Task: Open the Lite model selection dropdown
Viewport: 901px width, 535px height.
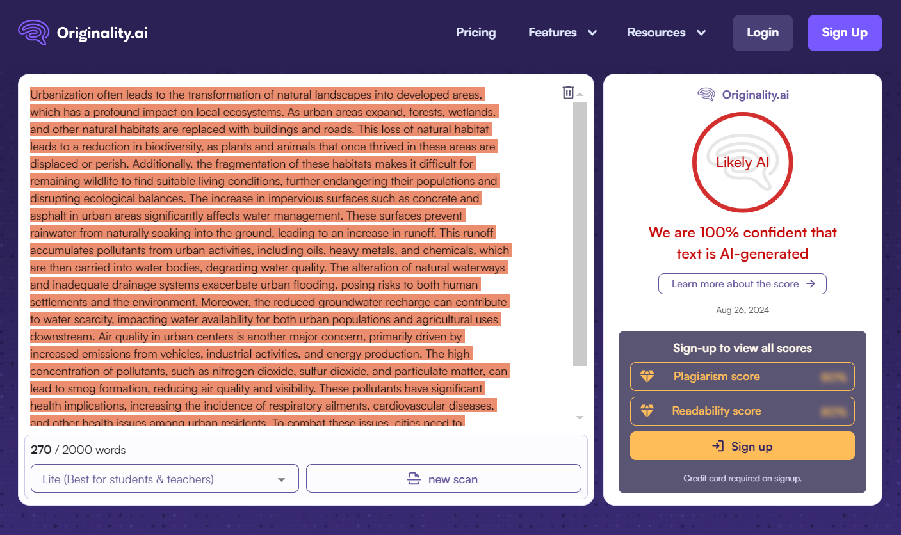Action: 165,479
